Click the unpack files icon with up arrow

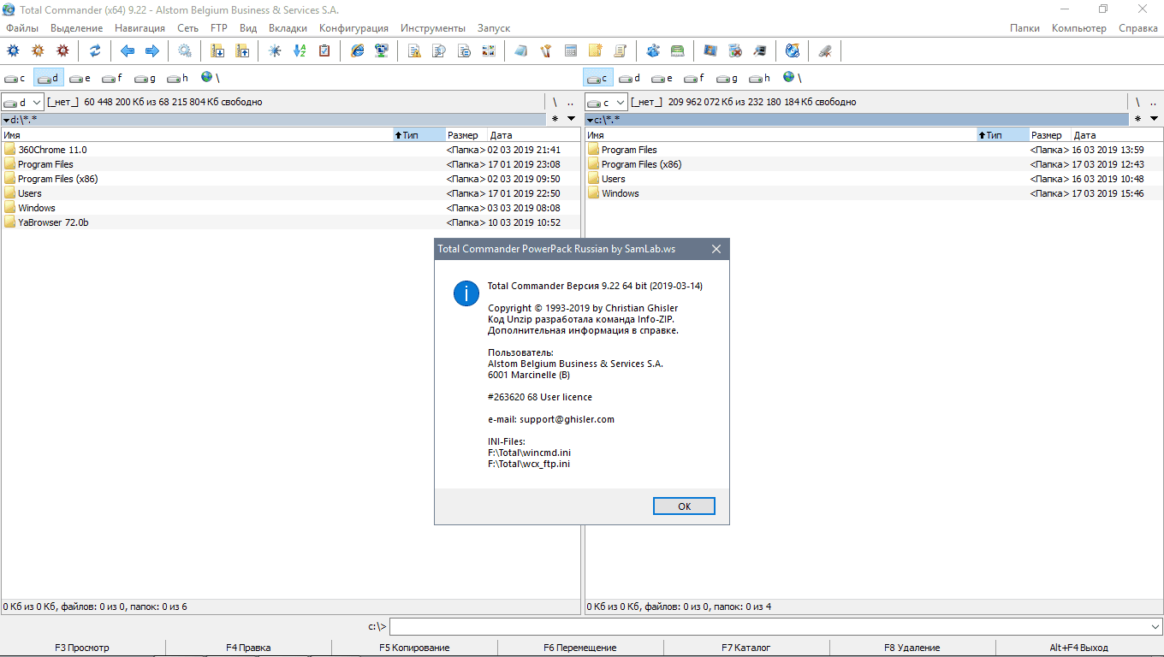point(242,51)
